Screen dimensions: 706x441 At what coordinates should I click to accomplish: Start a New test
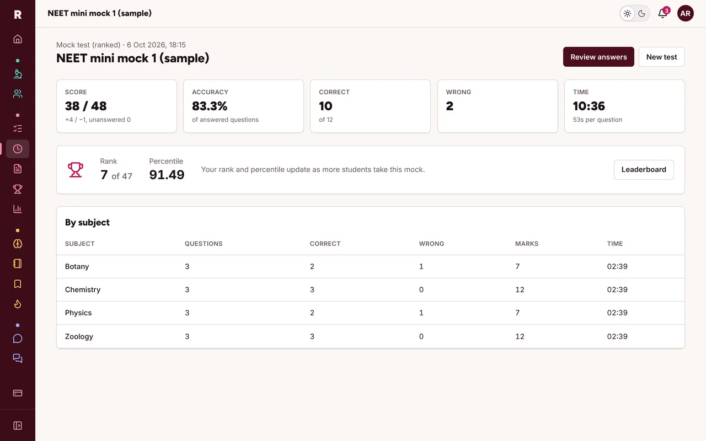(662, 57)
